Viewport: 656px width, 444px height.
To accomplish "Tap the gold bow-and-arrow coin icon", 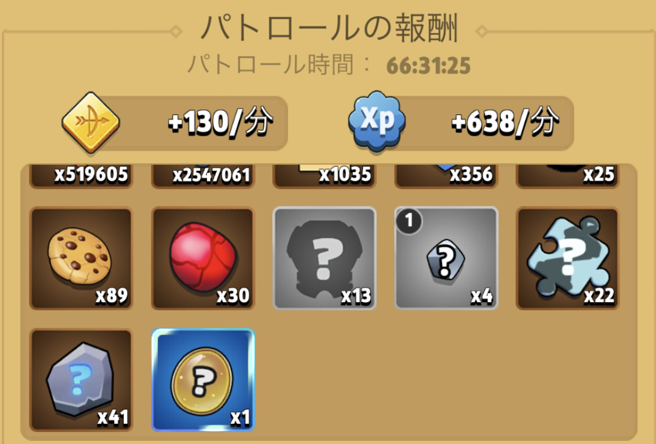I will pyautogui.click(x=91, y=122).
